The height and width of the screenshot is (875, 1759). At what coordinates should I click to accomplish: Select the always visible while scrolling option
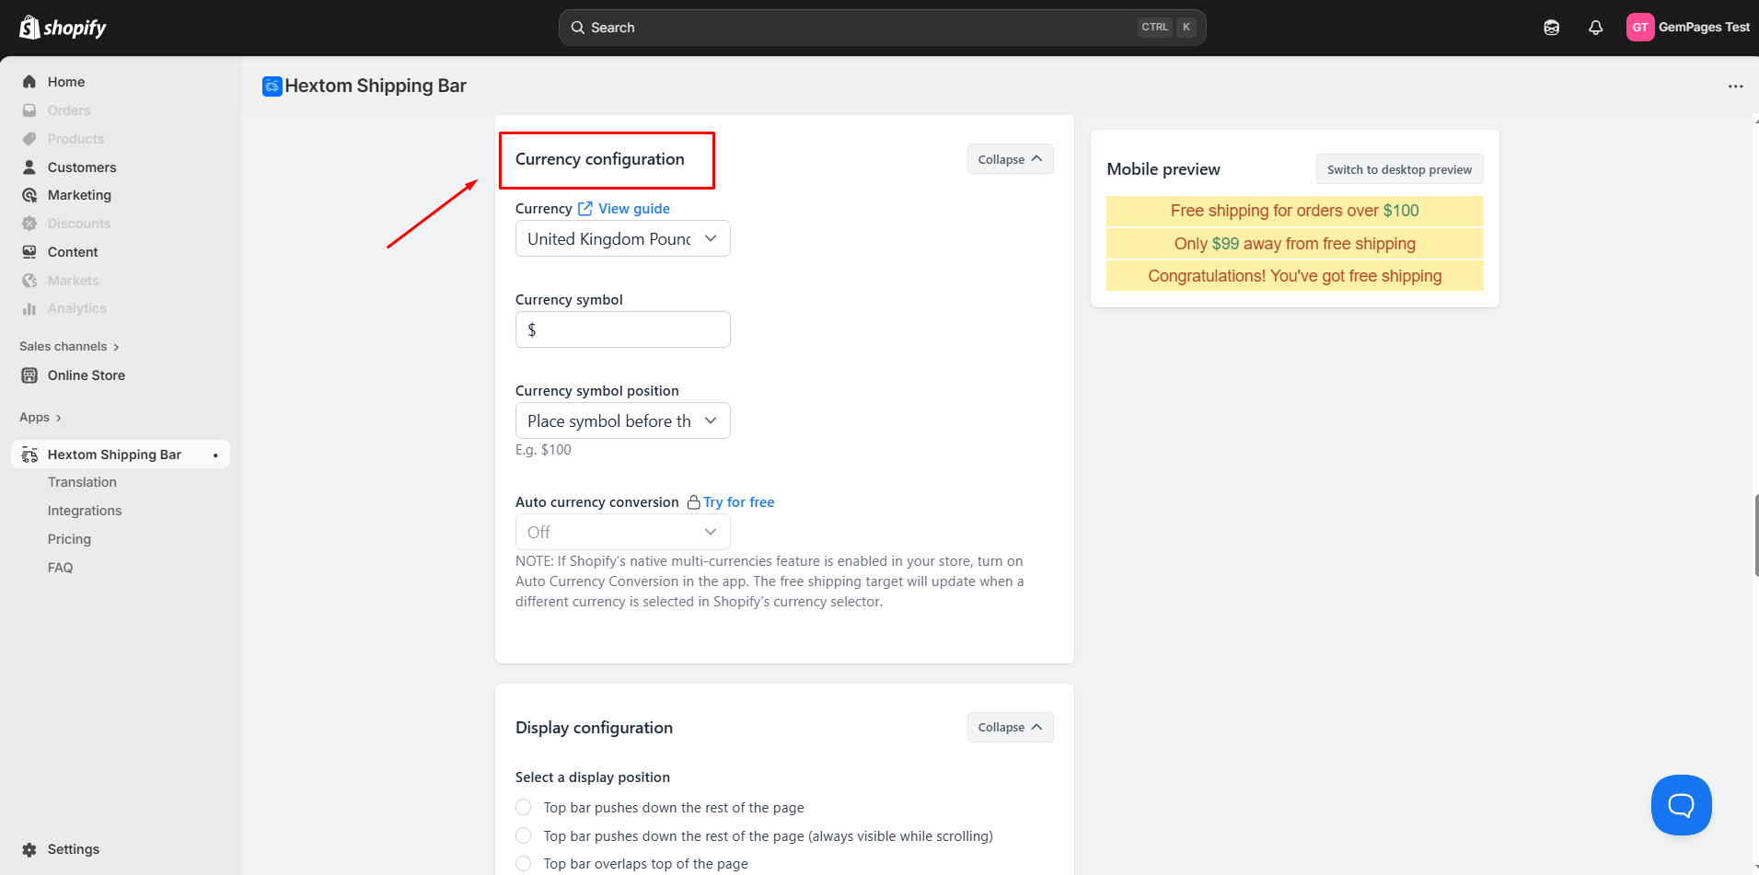524,836
